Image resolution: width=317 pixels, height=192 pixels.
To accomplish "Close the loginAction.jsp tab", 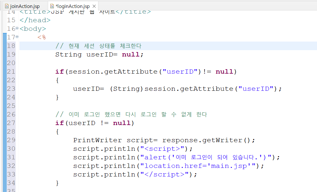I will pos(94,6).
